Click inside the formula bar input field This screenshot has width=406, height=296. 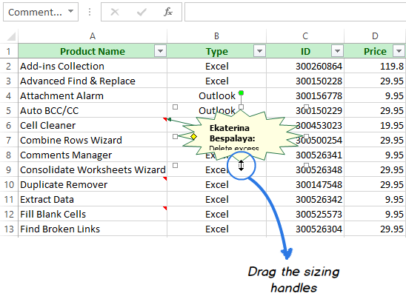(x=295, y=12)
